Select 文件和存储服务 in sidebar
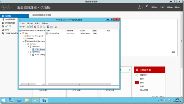184x104 pixels. pos(11,33)
